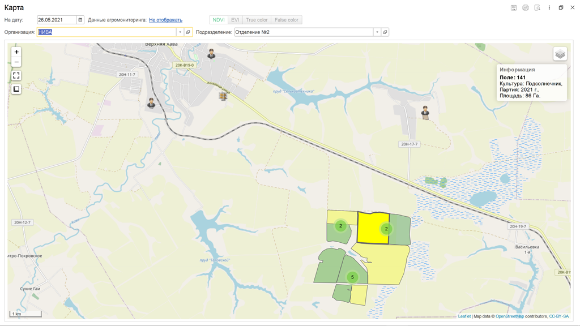Open the map layers control

point(560,54)
